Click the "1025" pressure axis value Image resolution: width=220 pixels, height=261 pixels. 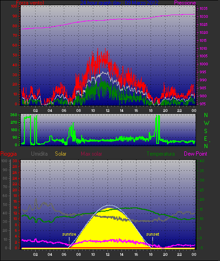pos(204,24)
